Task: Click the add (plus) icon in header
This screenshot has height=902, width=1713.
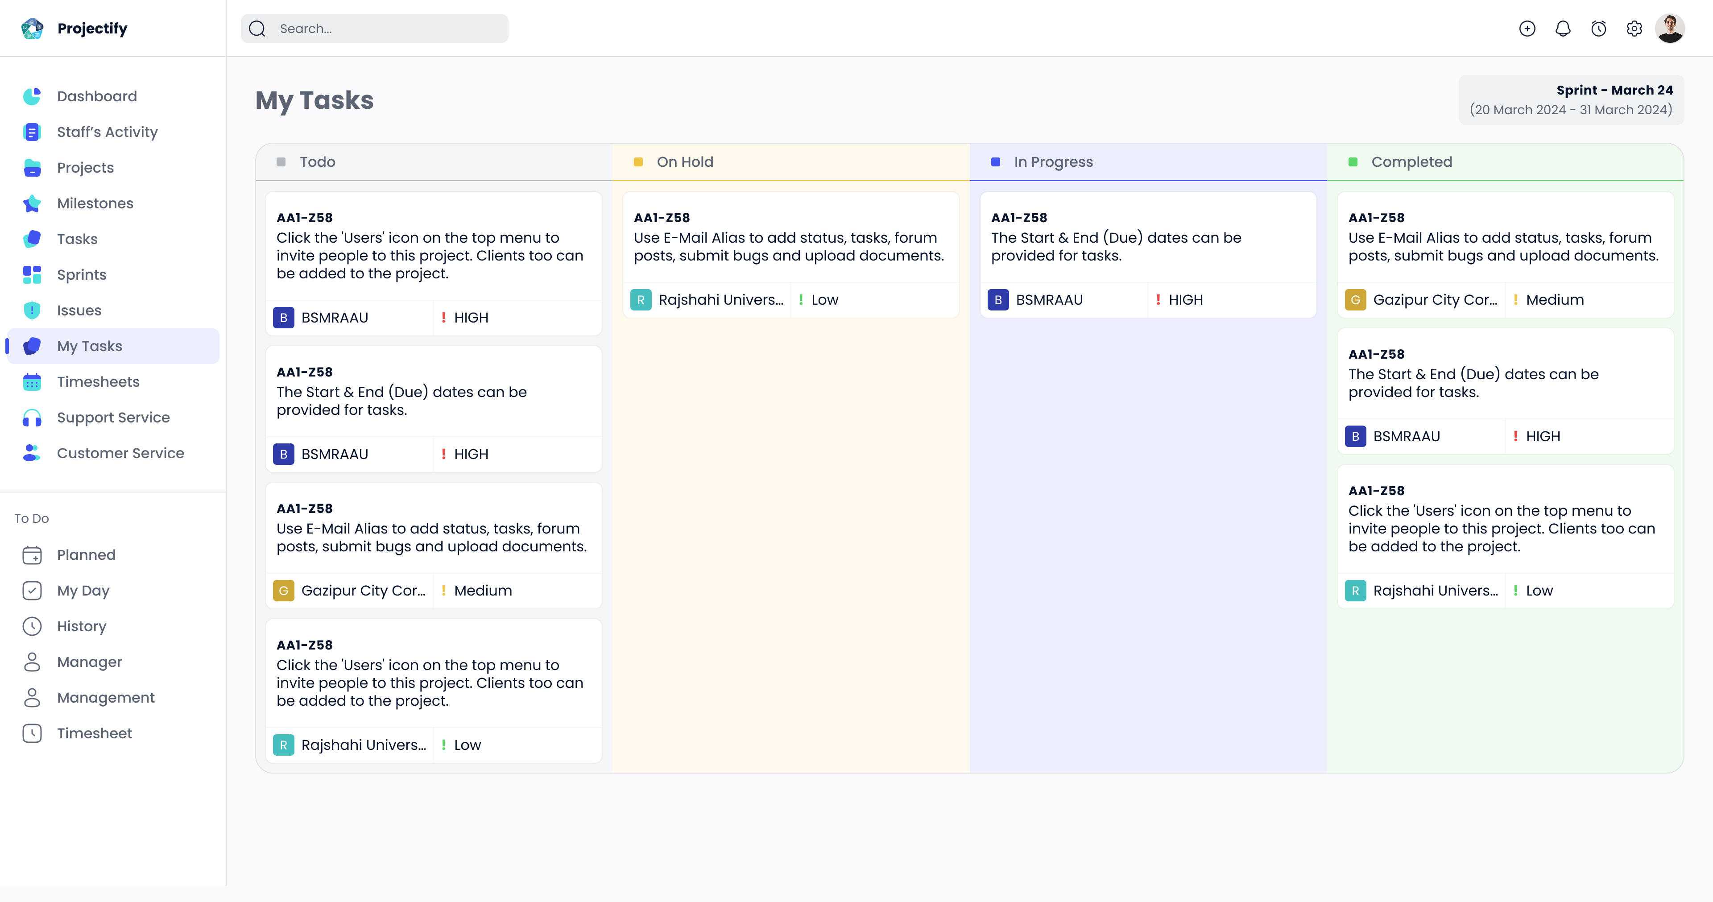Action: click(x=1527, y=29)
